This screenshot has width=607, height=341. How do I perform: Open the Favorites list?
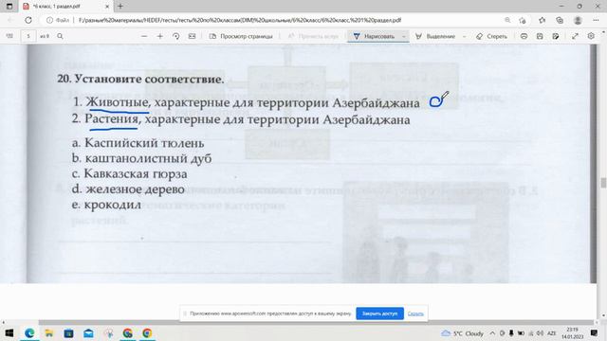pyautogui.click(x=542, y=20)
